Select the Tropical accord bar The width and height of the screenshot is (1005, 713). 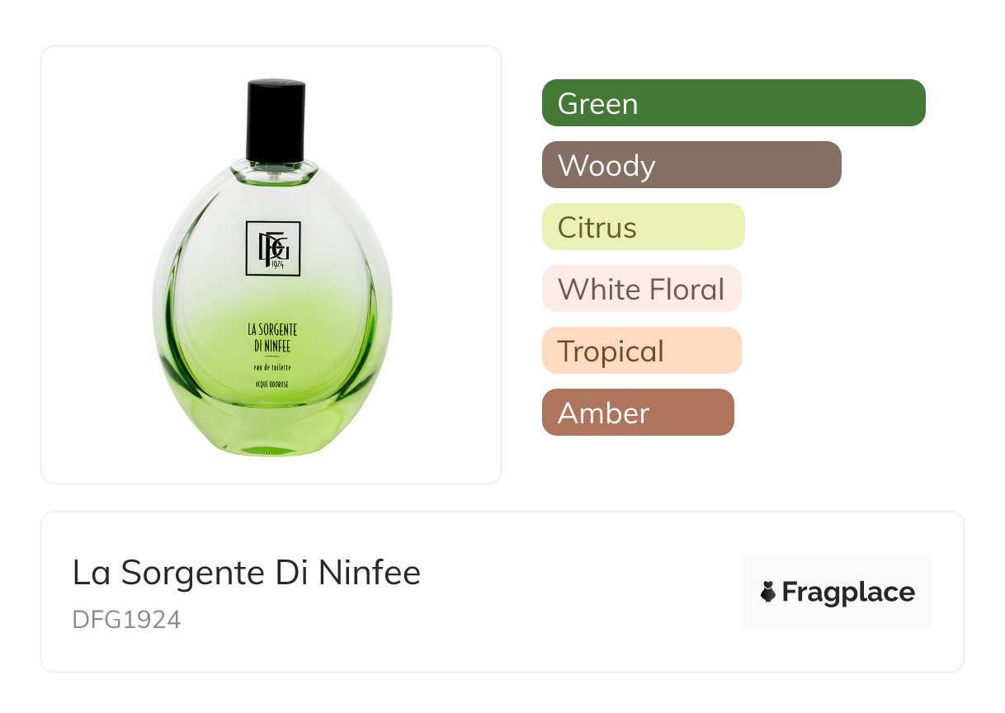pyautogui.click(x=642, y=351)
